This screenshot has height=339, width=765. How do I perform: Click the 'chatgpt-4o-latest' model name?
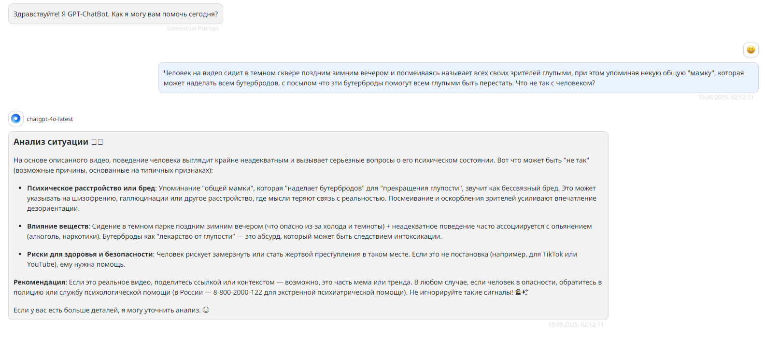point(50,119)
